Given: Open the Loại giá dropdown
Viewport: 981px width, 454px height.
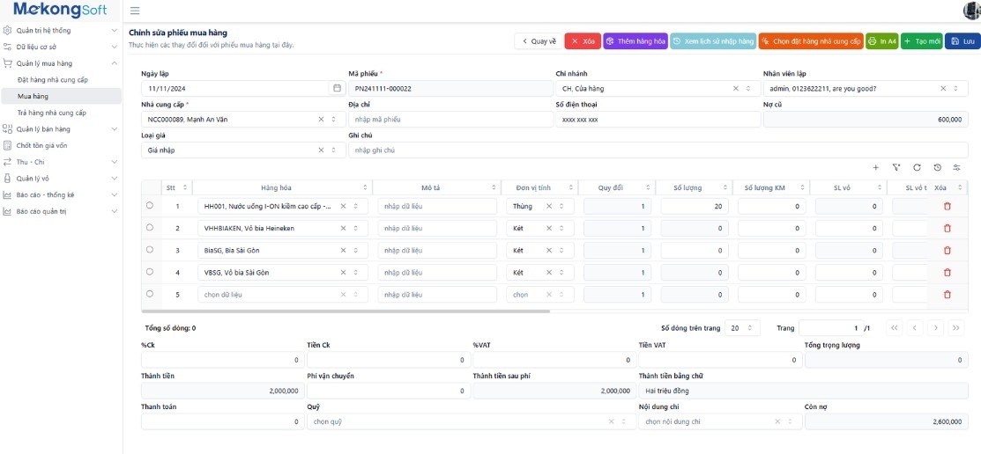Looking at the screenshot, I should pos(332,150).
